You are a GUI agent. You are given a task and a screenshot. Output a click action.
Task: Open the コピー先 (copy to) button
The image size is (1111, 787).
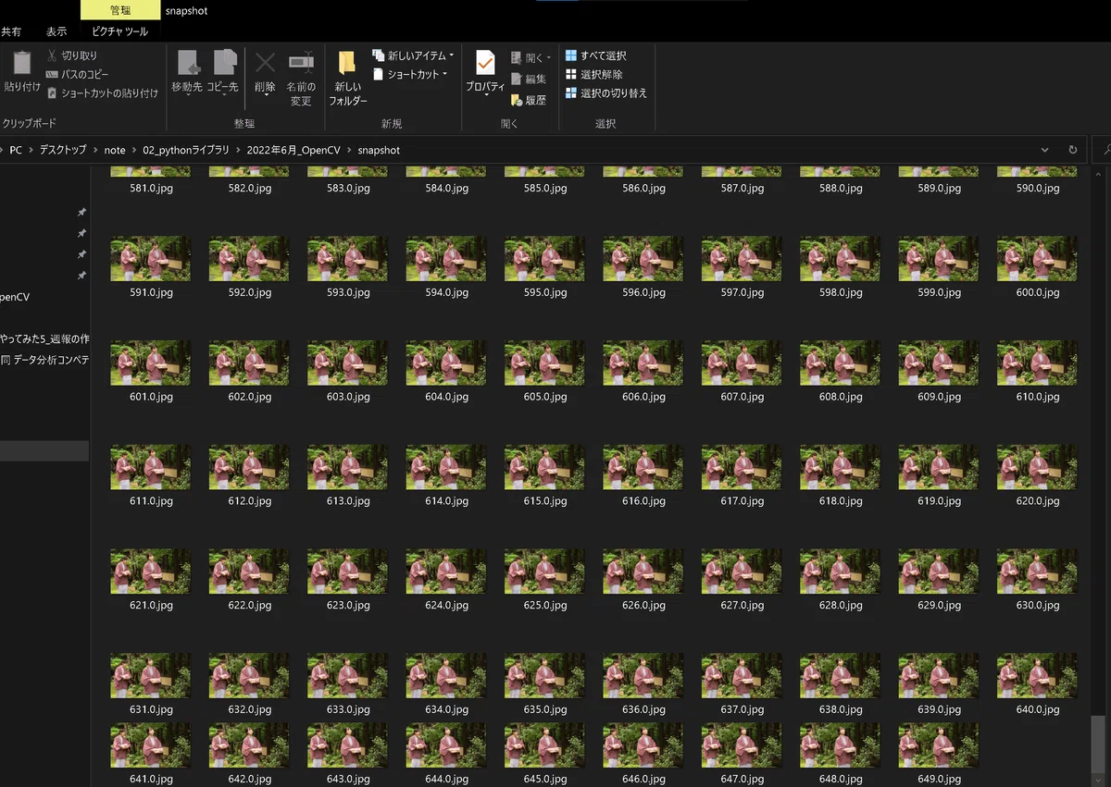point(223,71)
